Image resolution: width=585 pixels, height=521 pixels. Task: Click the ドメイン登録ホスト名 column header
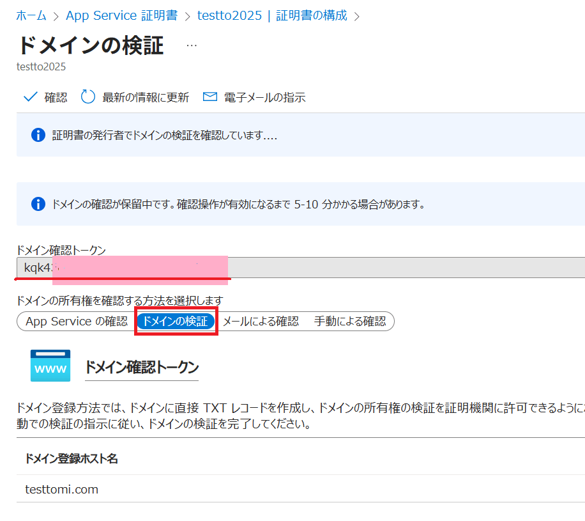[71, 458]
